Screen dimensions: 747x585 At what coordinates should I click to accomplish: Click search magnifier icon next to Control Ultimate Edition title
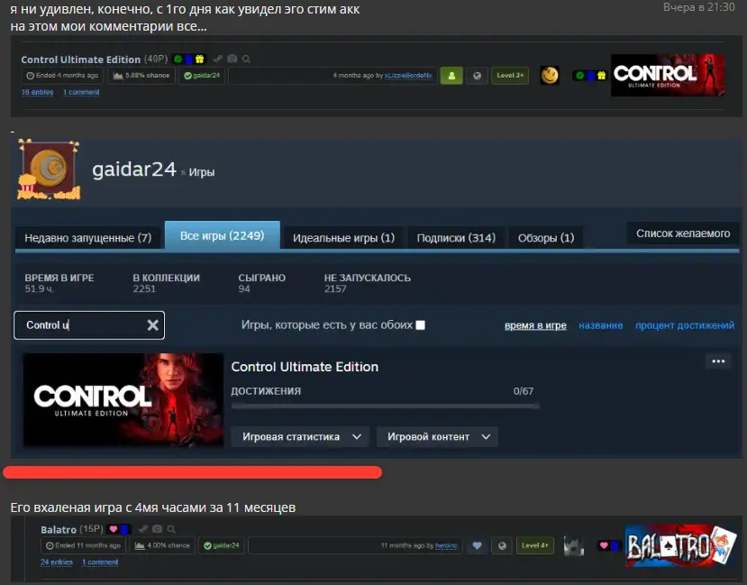tap(246, 59)
